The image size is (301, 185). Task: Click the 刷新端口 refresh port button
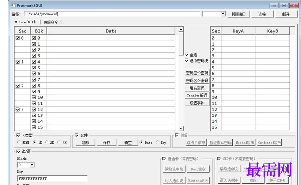[239, 14]
